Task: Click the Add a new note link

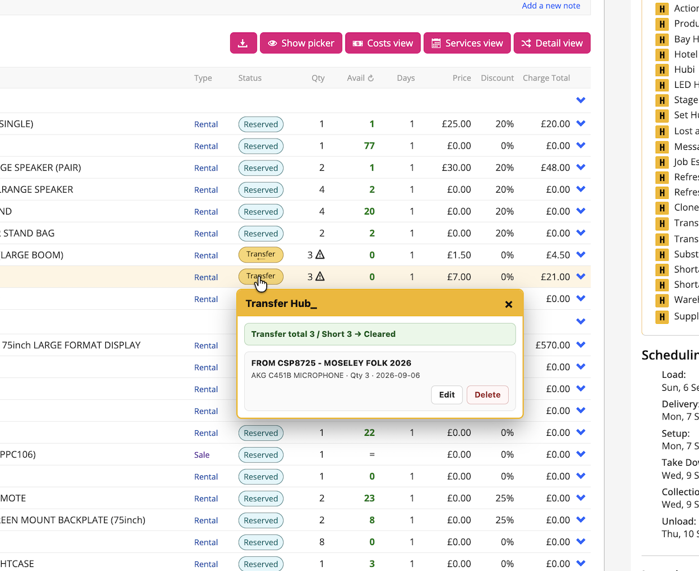Action: tap(551, 6)
